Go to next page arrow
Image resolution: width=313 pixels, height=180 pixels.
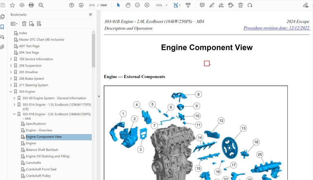coord(81,5)
